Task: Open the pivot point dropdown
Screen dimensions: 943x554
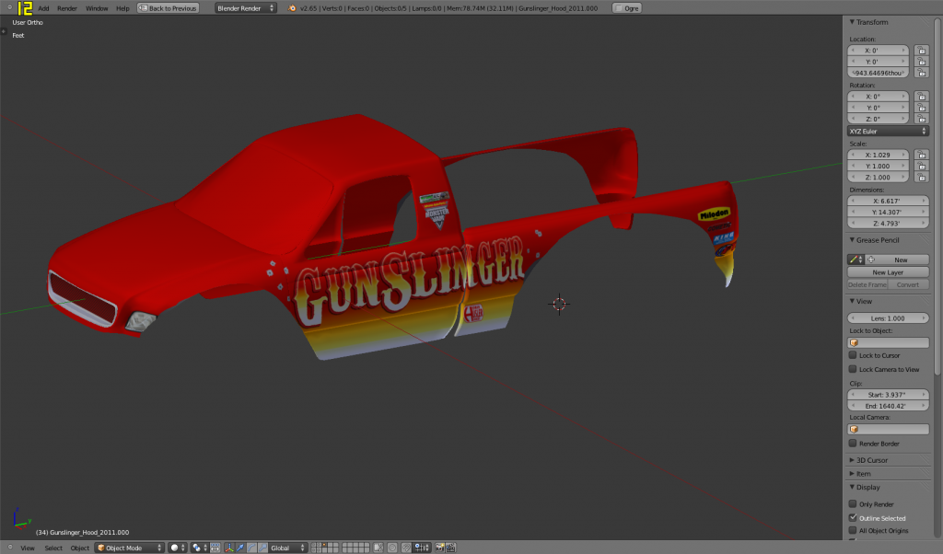Action: [200, 548]
